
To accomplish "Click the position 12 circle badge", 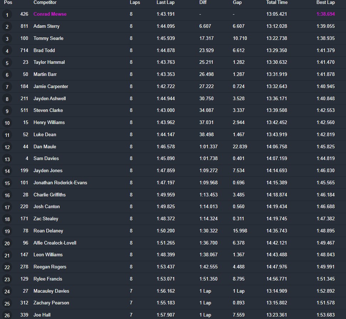I will pyautogui.click(x=7, y=147).
